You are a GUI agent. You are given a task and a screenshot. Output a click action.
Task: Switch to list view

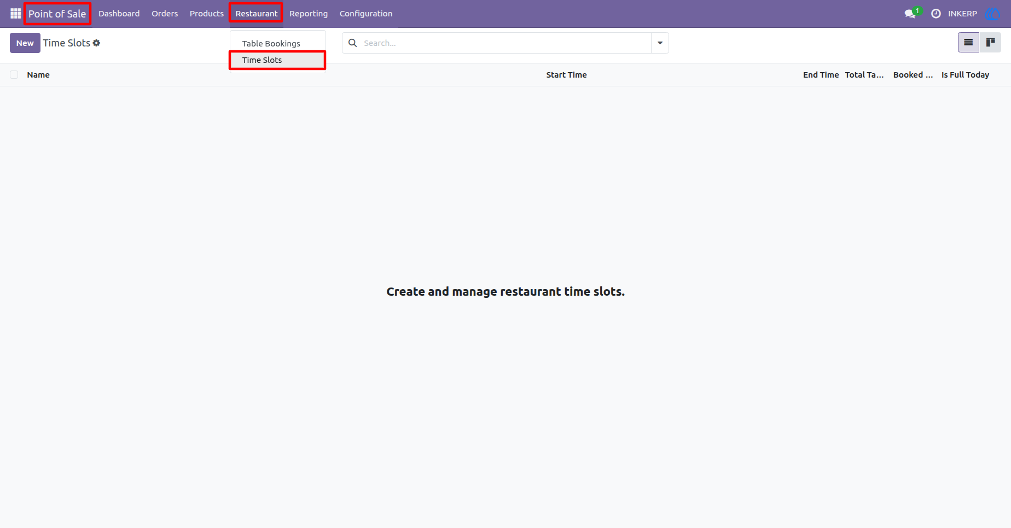(968, 43)
